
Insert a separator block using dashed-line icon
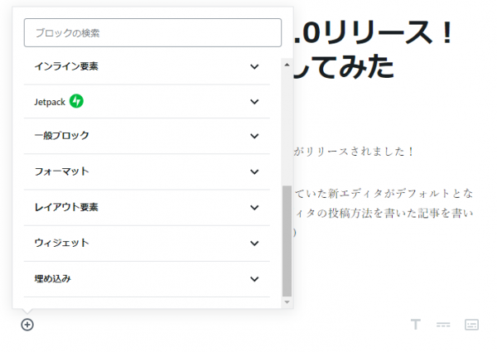(443, 325)
